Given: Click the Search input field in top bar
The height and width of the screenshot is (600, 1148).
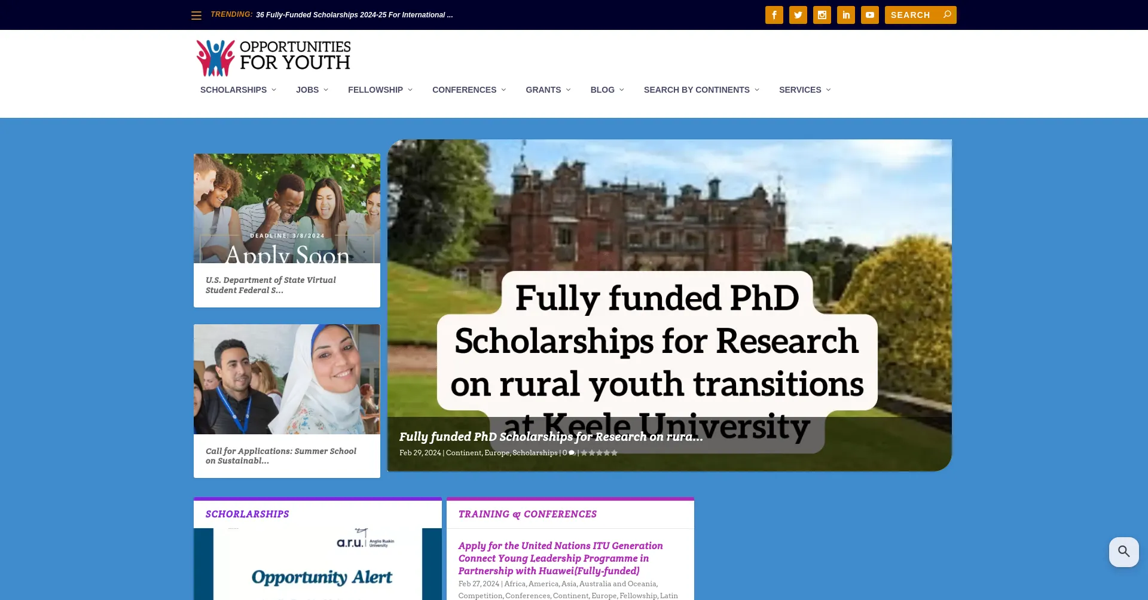Looking at the screenshot, I should coord(913,15).
